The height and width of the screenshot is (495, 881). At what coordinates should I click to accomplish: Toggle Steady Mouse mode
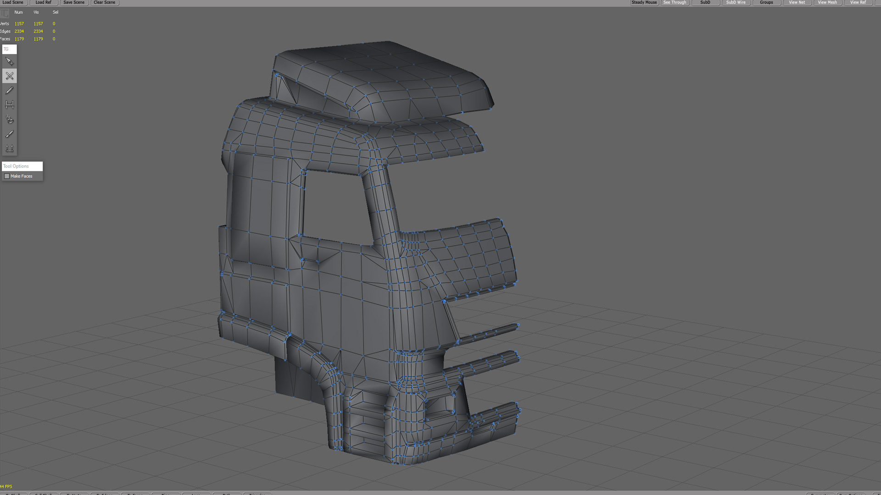tap(644, 2)
